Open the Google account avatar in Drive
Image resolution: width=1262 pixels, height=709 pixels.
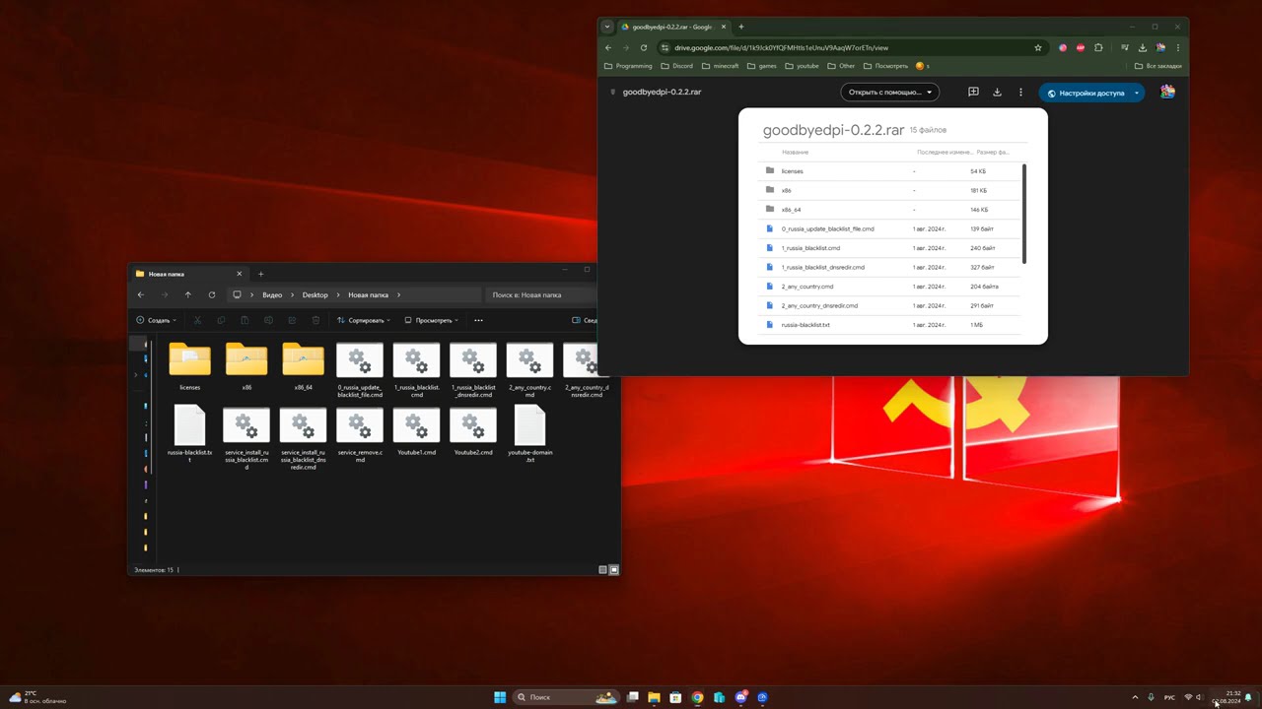click(1167, 92)
